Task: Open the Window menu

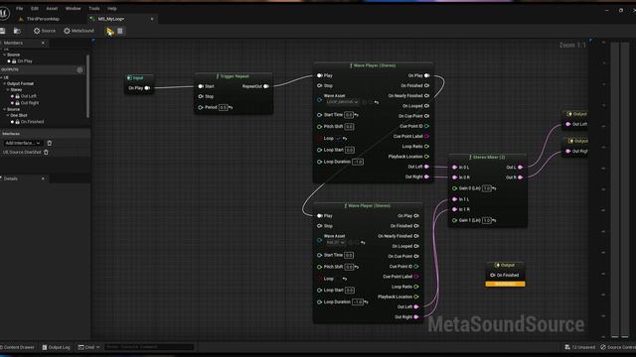Action: pyautogui.click(x=73, y=9)
